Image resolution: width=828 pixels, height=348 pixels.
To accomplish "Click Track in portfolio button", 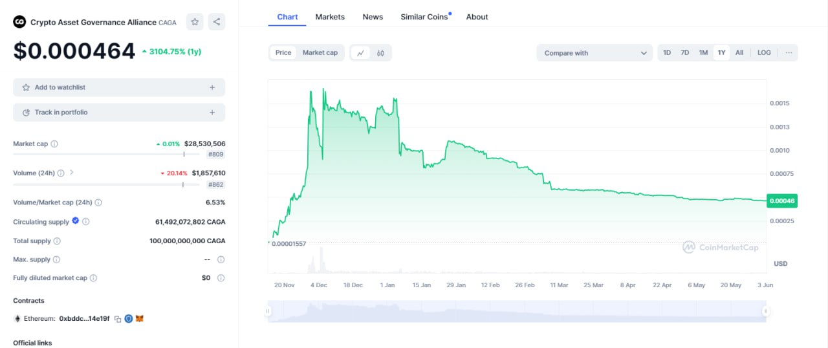I will click(119, 113).
